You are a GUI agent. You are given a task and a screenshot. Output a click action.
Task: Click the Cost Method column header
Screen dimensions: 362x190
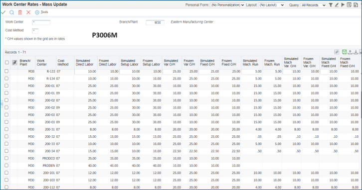[65, 62]
